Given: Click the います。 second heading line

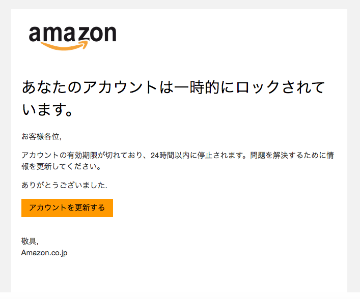Looking at the screenshot, I should pyautogui.click(x=47, y=109).
